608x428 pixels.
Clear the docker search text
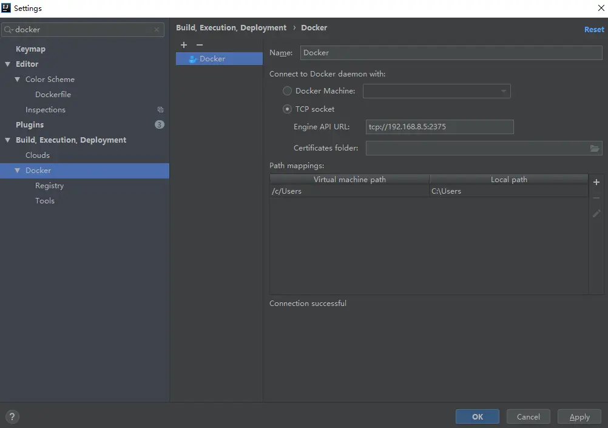(x=157, y=30)
